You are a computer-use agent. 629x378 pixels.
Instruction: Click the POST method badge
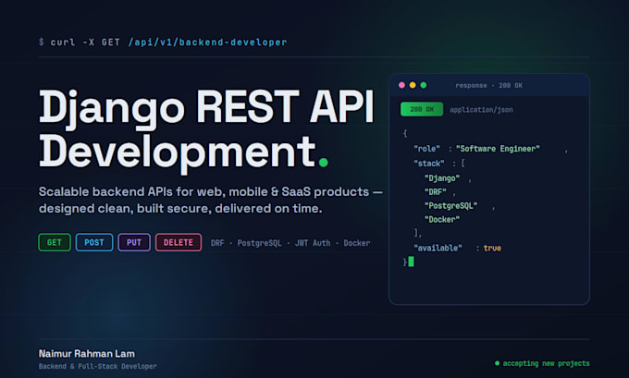(x=94, y=242)
